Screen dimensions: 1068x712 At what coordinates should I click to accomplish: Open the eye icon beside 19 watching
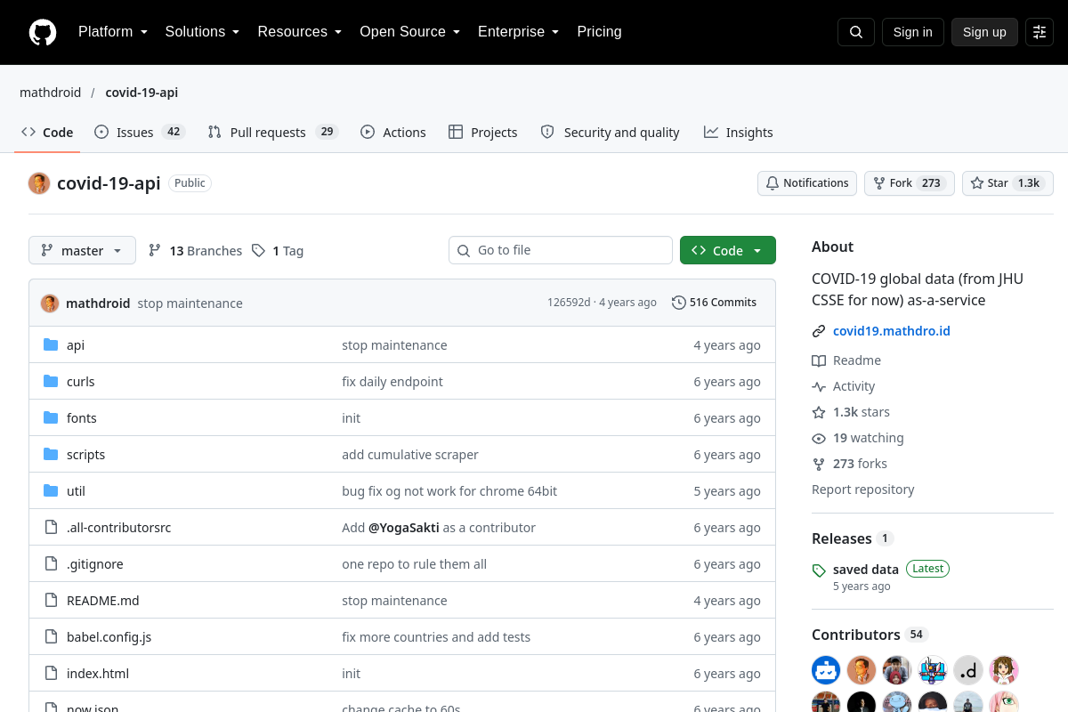pos(819,438)
